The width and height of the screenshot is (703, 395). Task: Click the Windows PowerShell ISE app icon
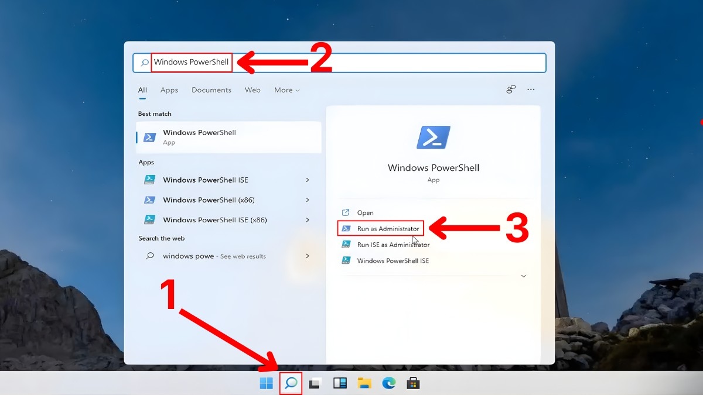point(150,180)
